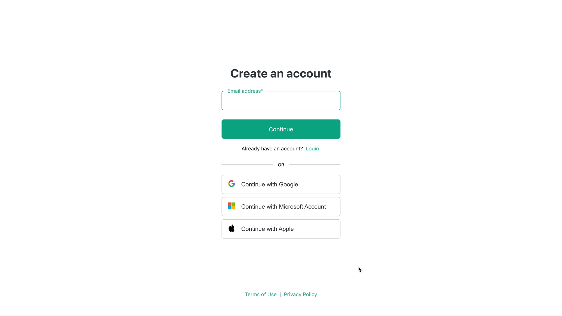
Task: Click the Microsoft icon to continue
Action: (231, 206)
